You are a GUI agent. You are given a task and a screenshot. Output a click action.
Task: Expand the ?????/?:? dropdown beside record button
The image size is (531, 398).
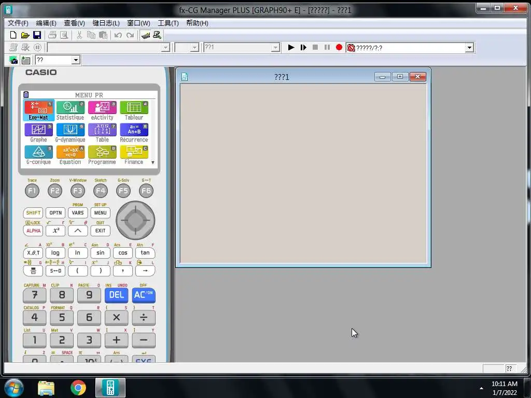[x=469, y=48]
